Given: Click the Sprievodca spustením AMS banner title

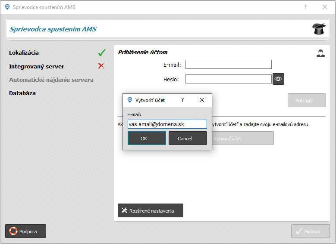Looking at the screenshot, I should pos(53,29).
